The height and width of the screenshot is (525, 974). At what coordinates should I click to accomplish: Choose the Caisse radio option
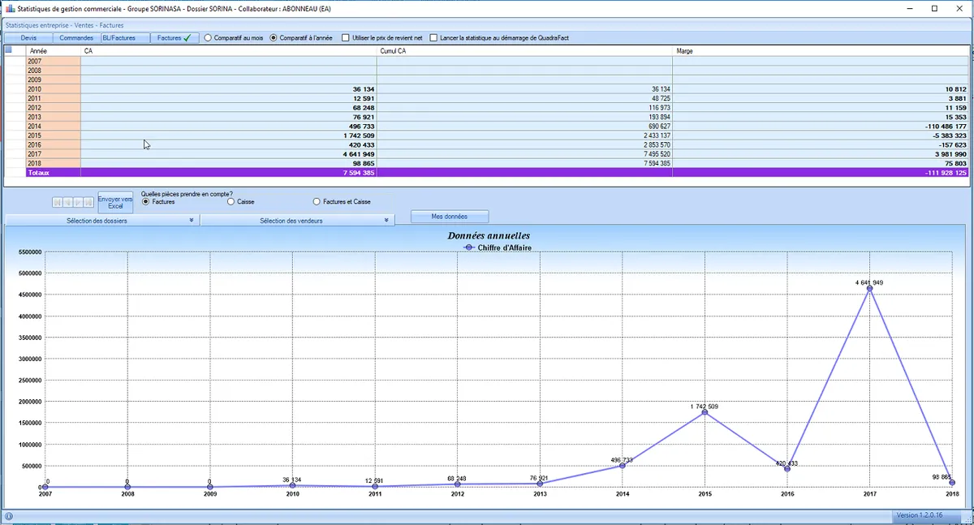[231, 201]
